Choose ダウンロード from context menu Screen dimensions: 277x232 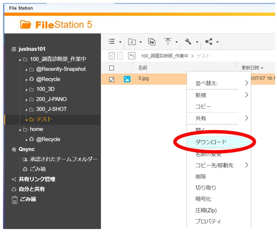point(219,142)
